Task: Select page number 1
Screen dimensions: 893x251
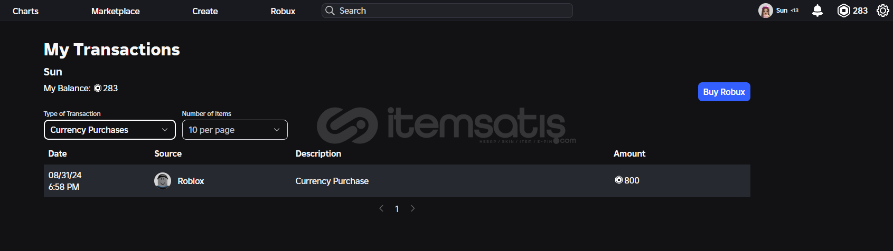Action: (397, 209)
